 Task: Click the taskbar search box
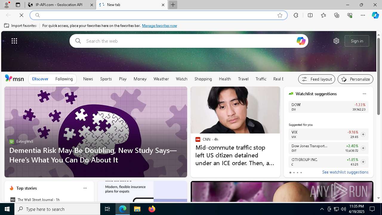tap(57, 209)
